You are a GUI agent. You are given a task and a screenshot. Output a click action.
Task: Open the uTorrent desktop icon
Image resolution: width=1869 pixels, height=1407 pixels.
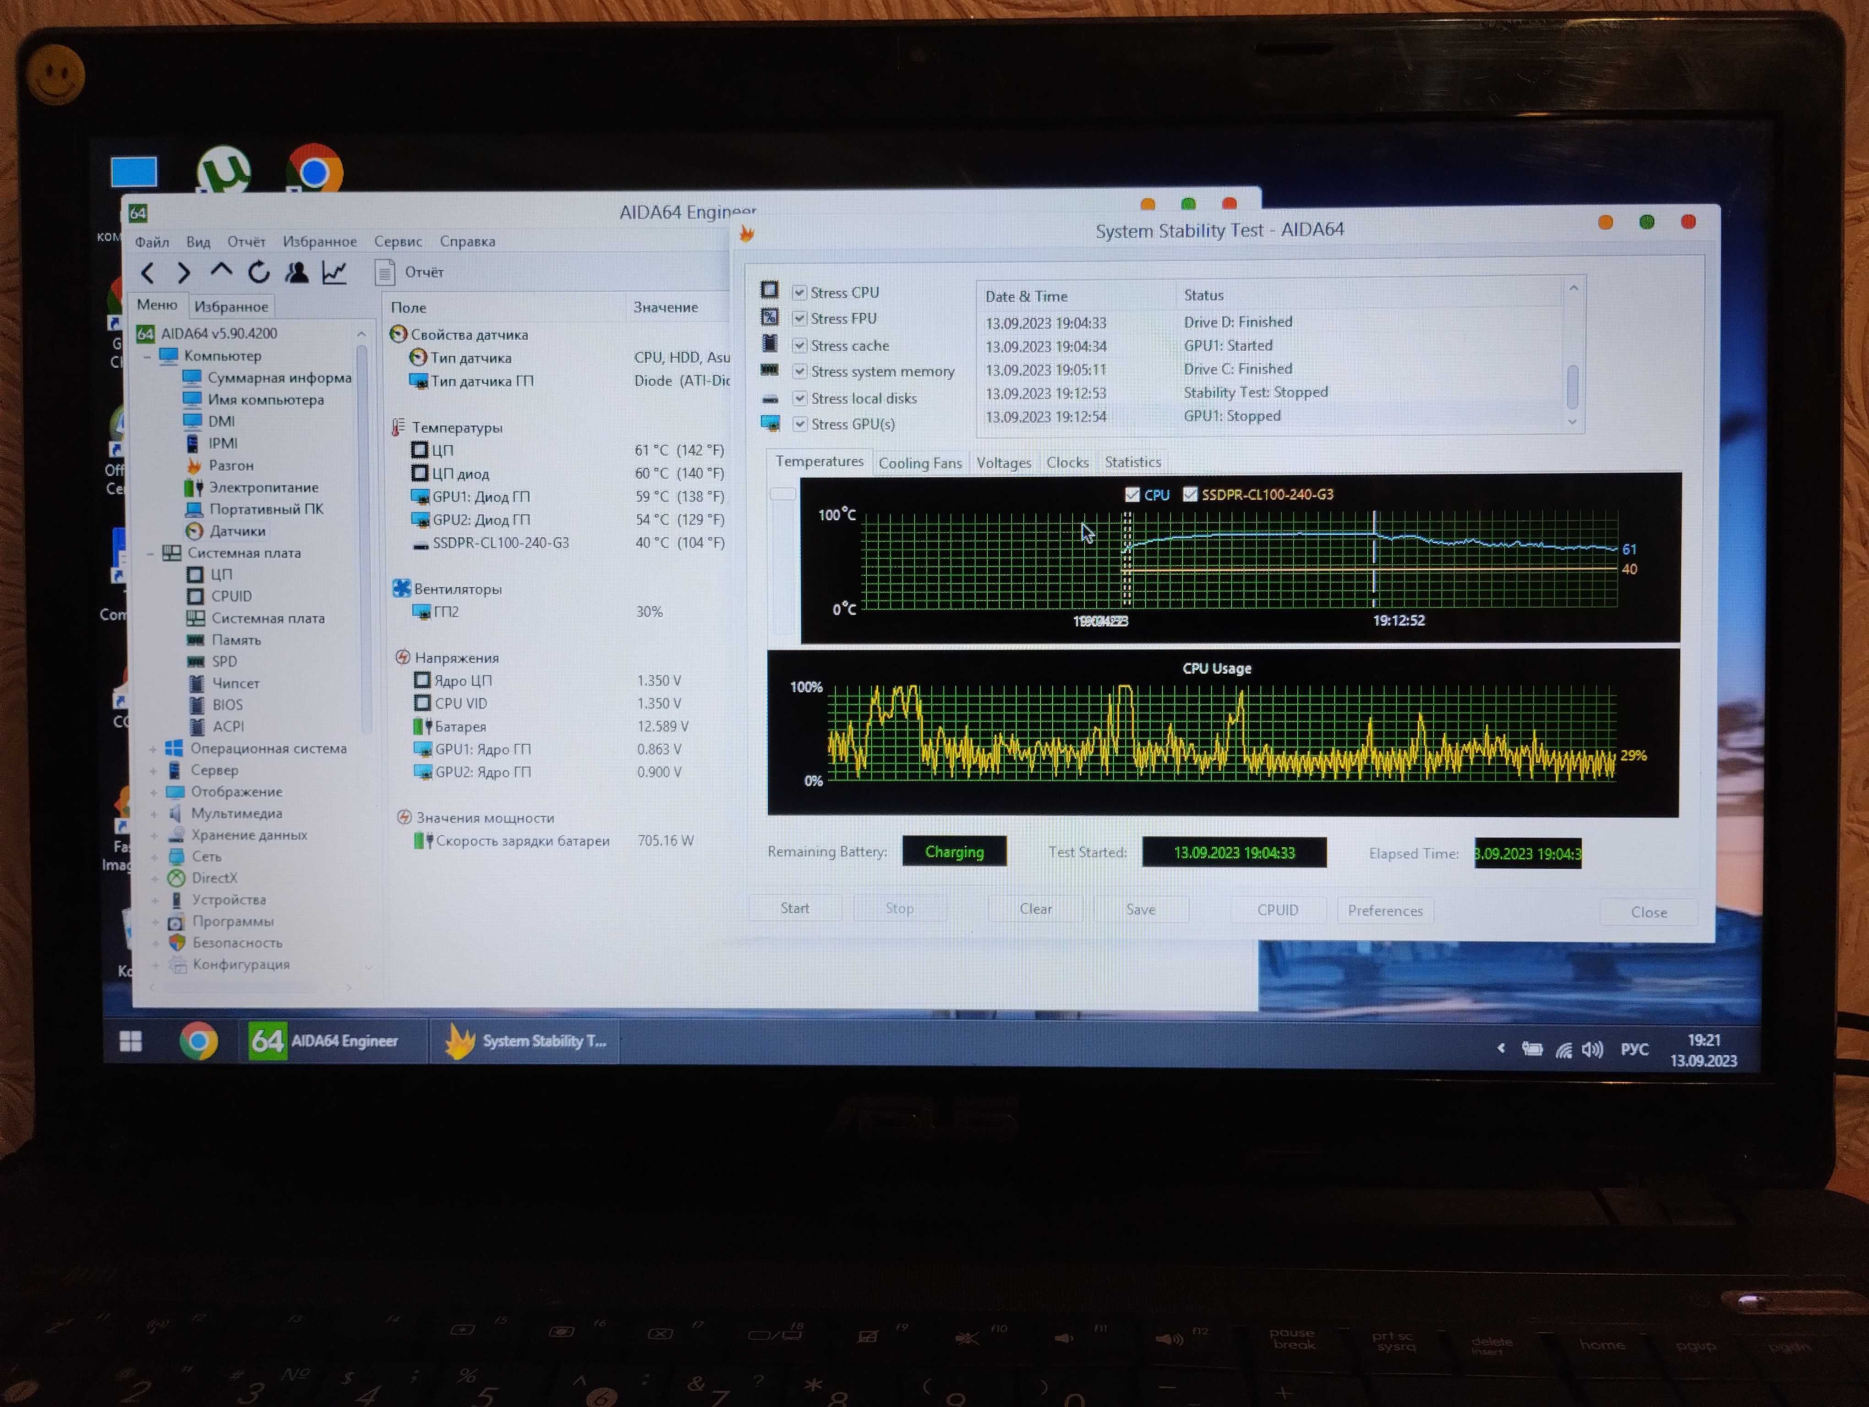coord(223,170)
